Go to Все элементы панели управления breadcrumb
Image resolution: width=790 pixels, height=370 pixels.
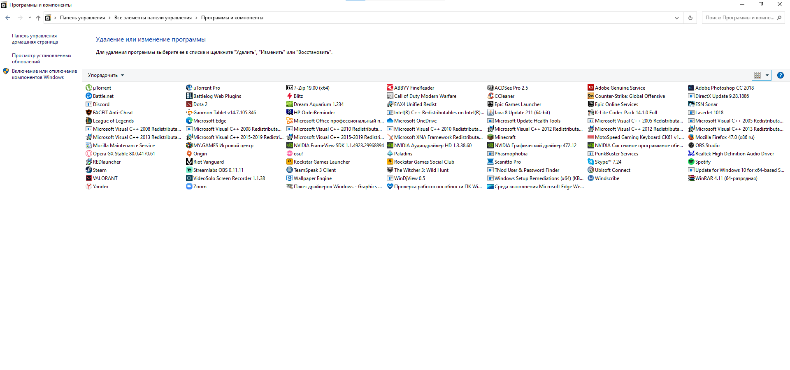153,18
